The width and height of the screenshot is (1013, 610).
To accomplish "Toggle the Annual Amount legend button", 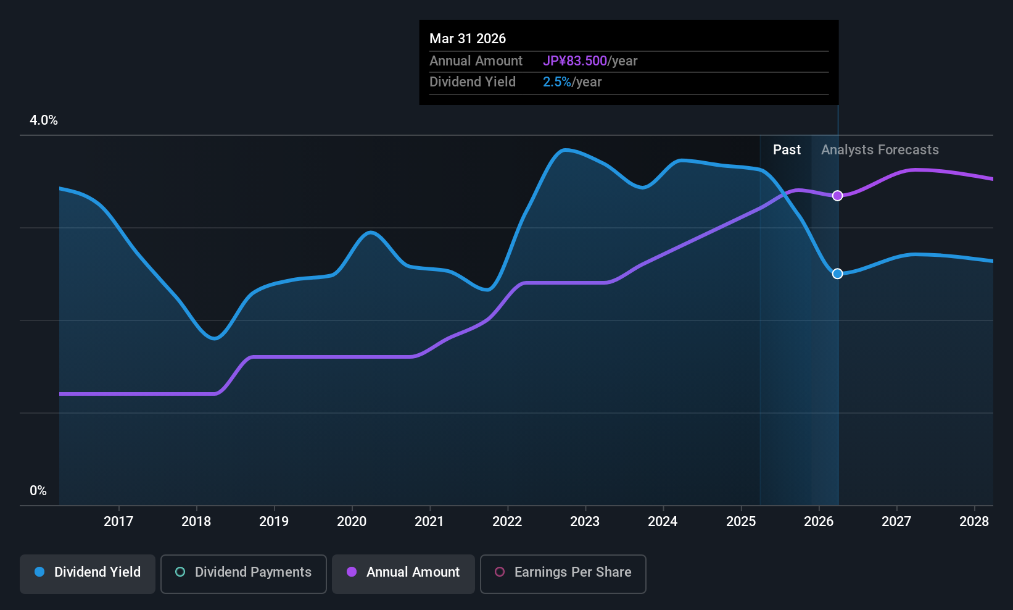I will [403, 574].
